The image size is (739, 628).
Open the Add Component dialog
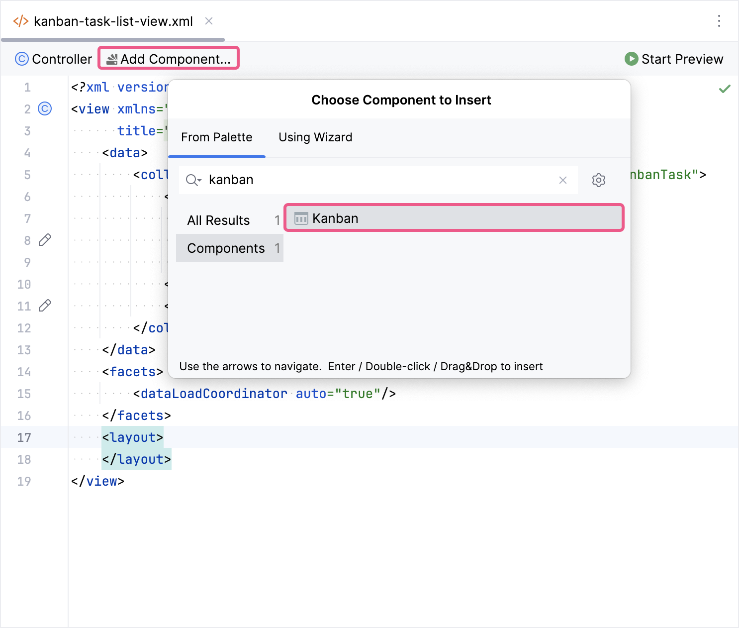168,58
